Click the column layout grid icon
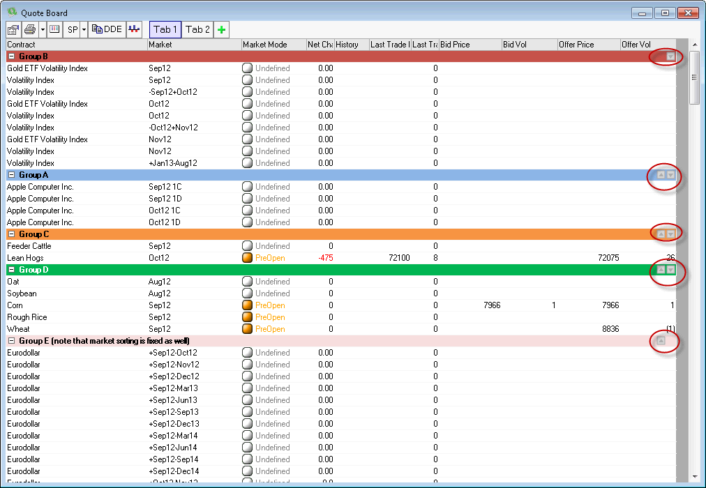The width and height of the screenshot is (706, 488). click(54, 29)
